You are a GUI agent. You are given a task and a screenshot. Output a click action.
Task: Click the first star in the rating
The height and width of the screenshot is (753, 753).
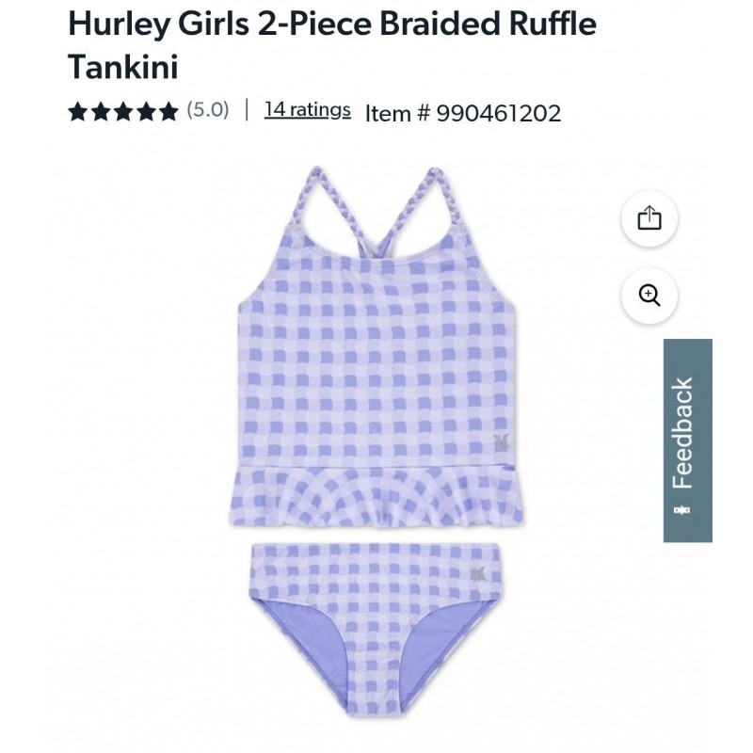(x=78, y=111)
